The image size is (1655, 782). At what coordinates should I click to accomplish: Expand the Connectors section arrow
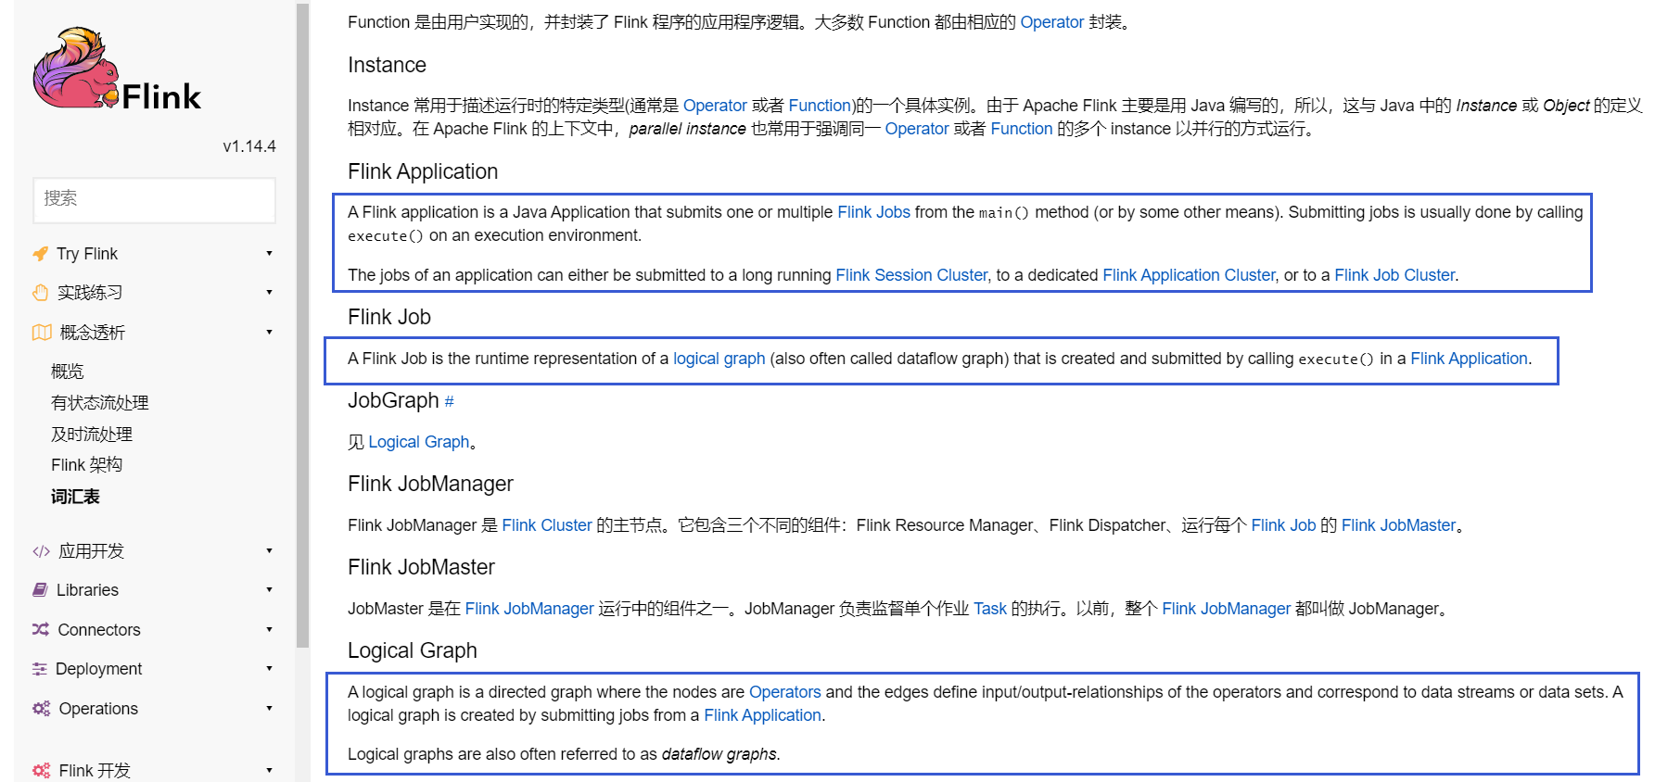coord(269,630)
